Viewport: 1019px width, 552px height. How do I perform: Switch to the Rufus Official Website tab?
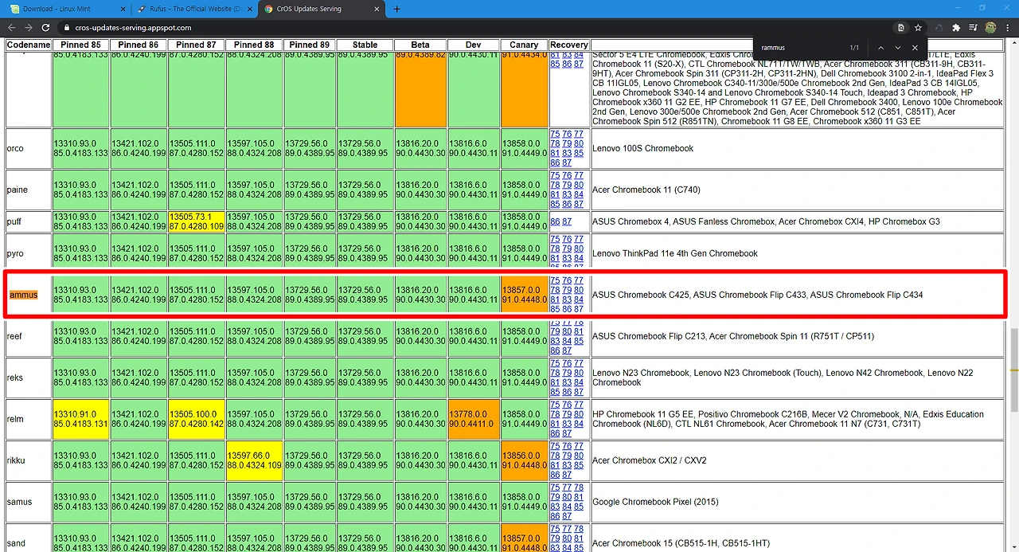[193, 9]
